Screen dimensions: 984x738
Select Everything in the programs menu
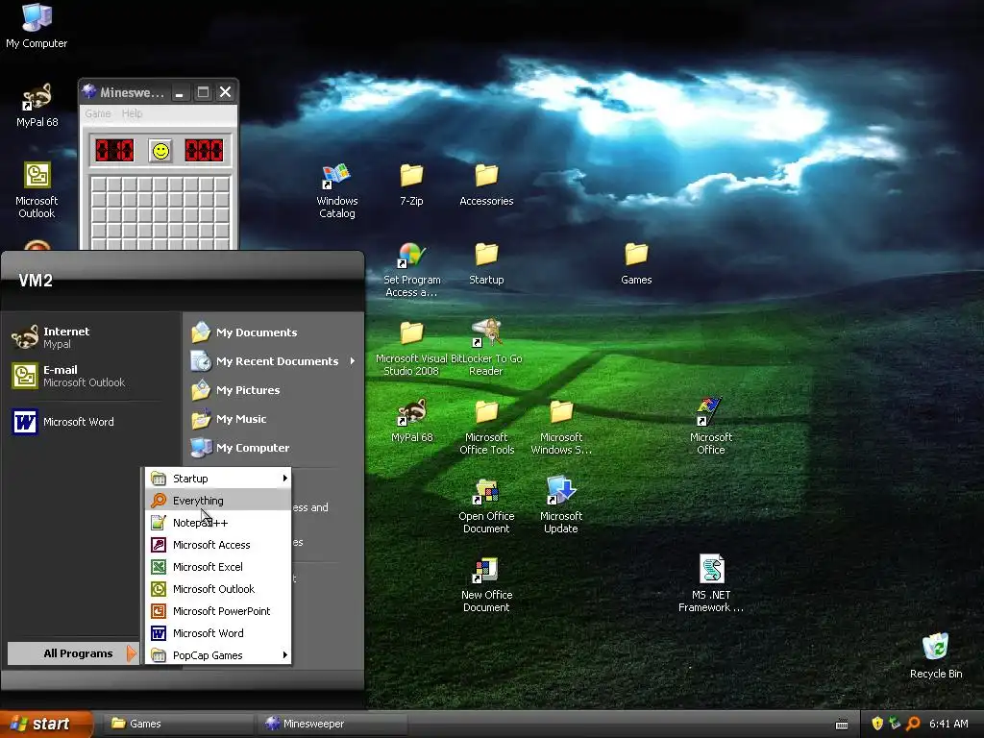coord(218,500)
